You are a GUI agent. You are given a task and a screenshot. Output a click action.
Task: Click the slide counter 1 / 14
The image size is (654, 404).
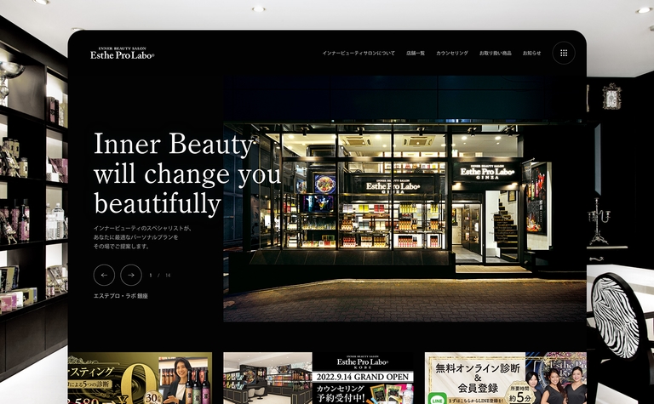pyautogui.click(x=160, y=275)
